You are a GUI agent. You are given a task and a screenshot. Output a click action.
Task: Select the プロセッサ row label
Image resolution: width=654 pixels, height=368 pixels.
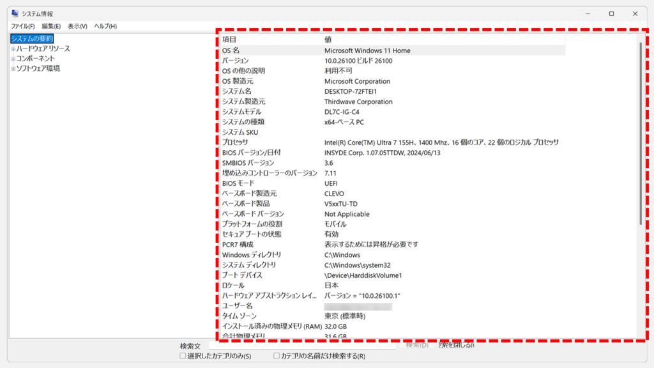pyautogui.click(x=235, y=142)
